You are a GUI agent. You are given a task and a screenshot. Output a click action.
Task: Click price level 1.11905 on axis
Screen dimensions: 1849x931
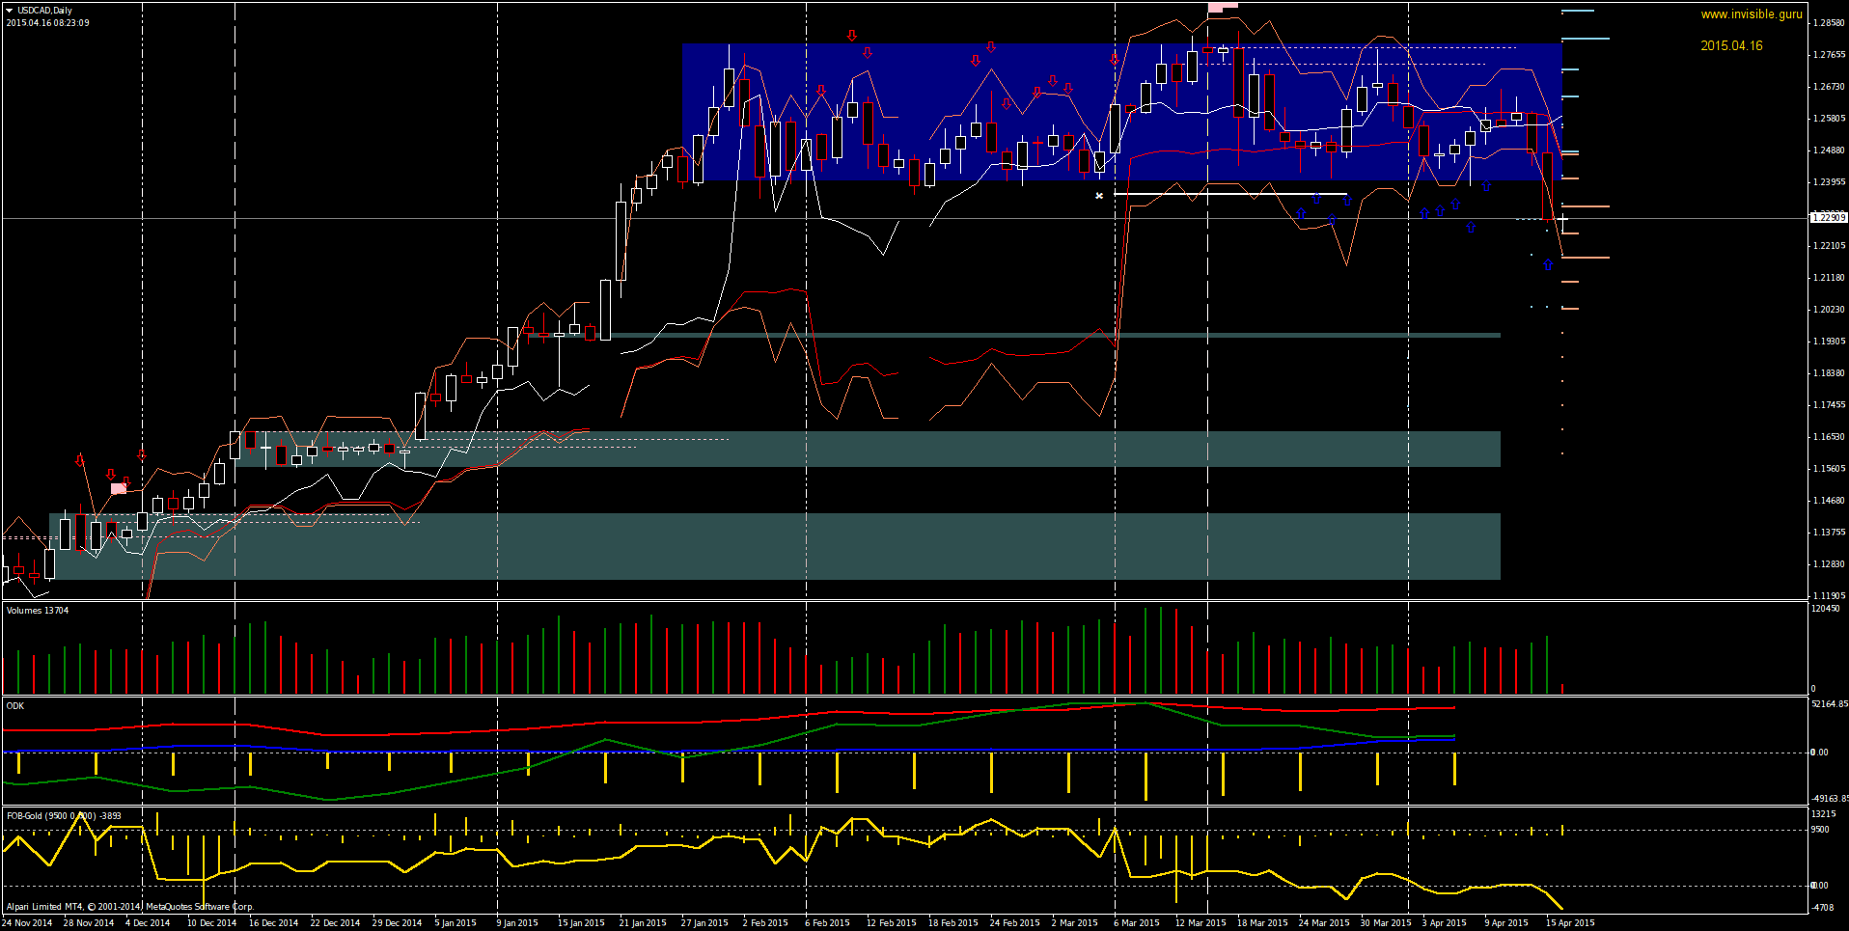1829,596
